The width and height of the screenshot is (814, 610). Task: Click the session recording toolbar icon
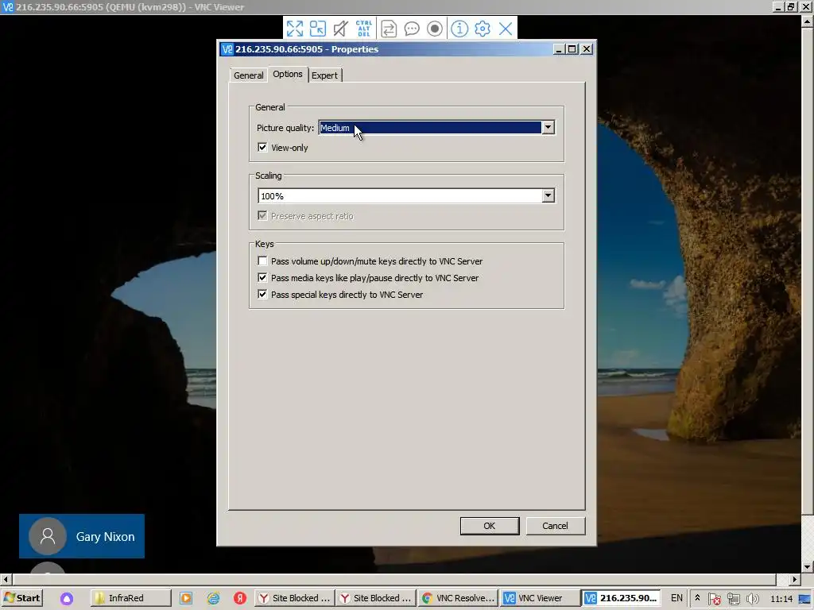coord(435,29)
